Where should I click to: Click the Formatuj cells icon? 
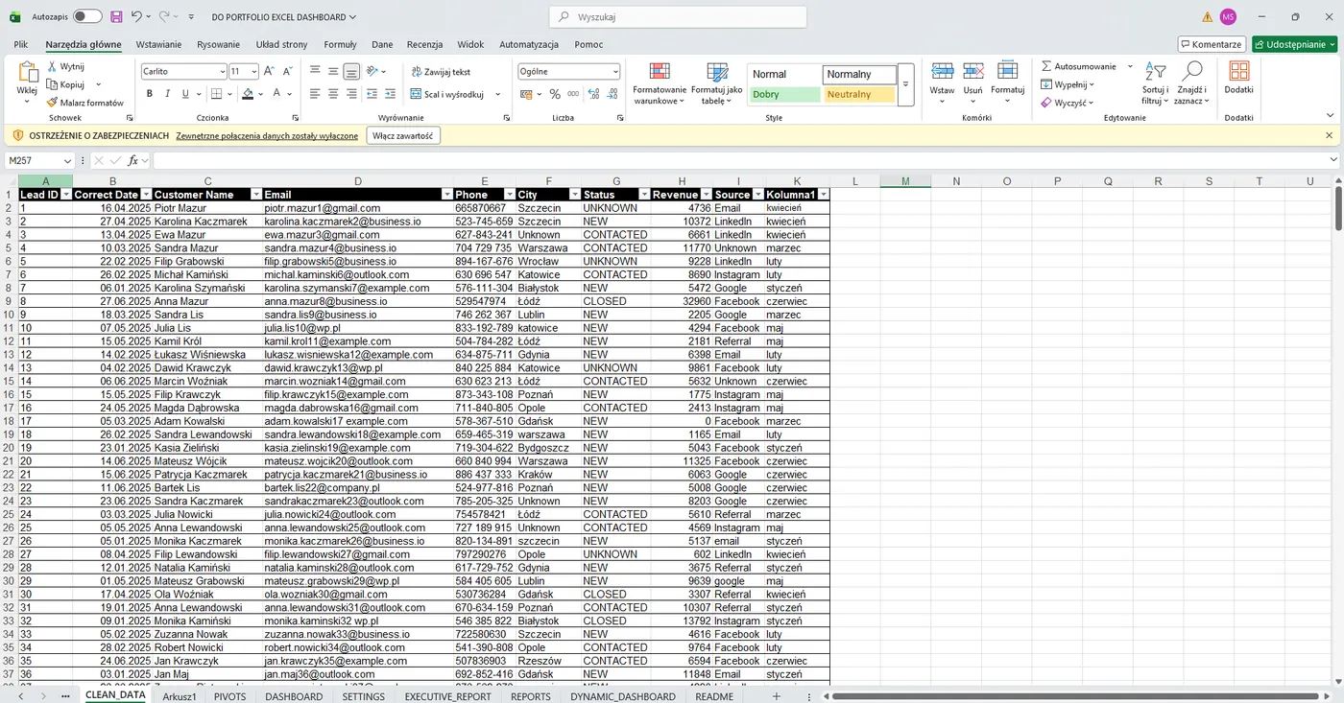click(x=1007, y=71)
